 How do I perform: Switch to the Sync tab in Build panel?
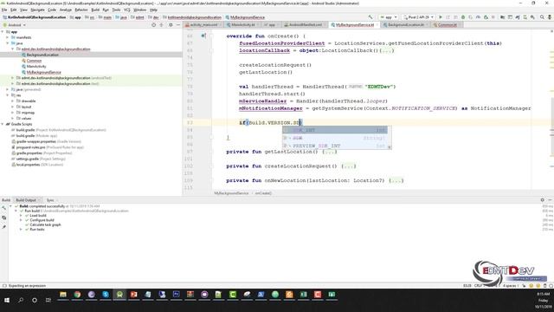(x=50, y=200)
